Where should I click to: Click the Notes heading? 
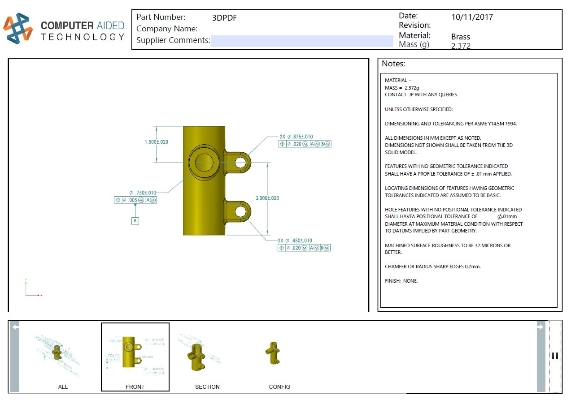pos(393,64)
